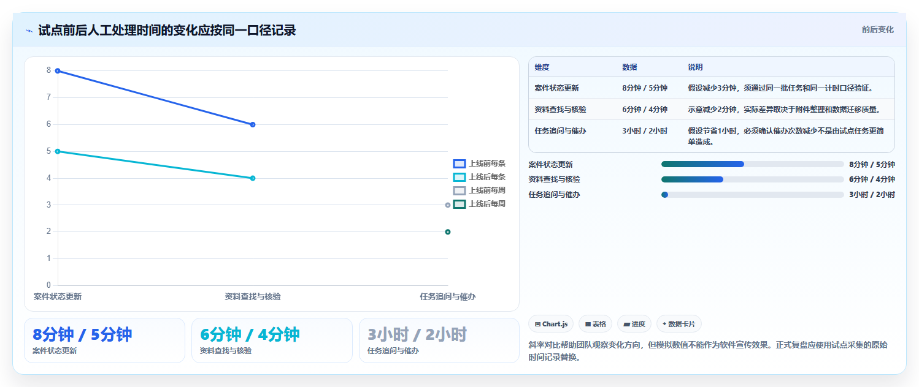Click the cyan data point at value 4
919x387 pixels.
point(253,178)
